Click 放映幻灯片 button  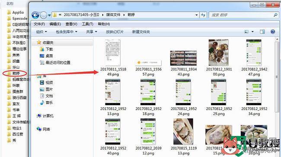(115, 32)
